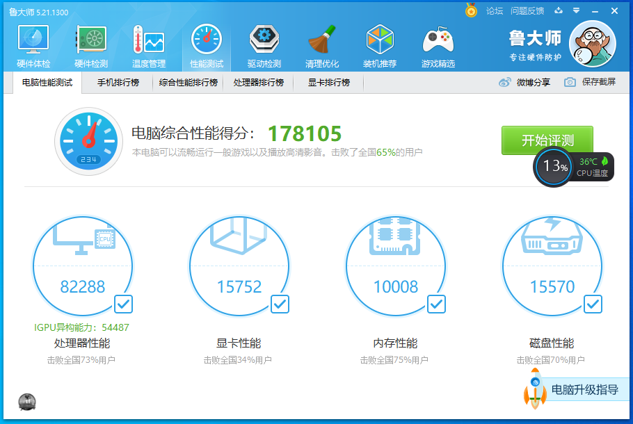Screen dimensions: 633x424
Task: Save screenshot with 保存截屏
Action: click(599, 82)
